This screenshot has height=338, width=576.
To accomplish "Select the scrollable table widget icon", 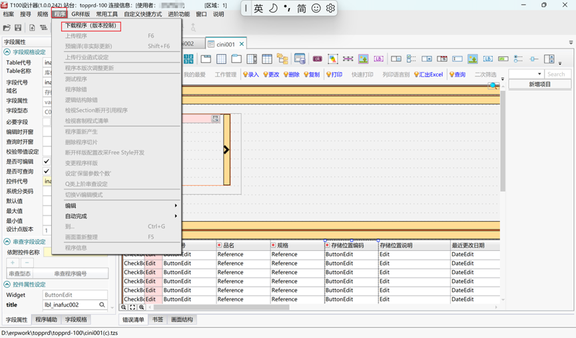I will 252,59.
